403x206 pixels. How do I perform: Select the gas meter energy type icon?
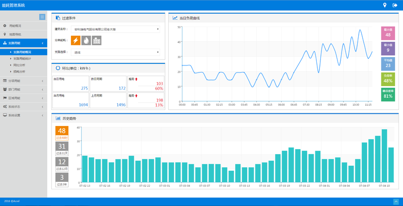click(x=96, y=40)
